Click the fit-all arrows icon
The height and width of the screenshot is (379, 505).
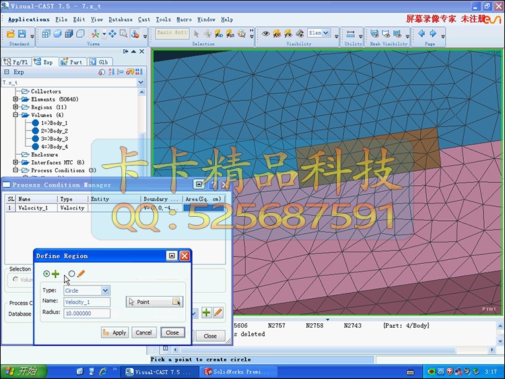[x=112, y=34]
